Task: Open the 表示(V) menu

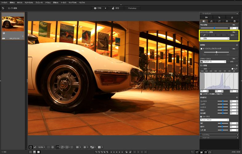Action: pyautogui.click(x=20, y=3)
